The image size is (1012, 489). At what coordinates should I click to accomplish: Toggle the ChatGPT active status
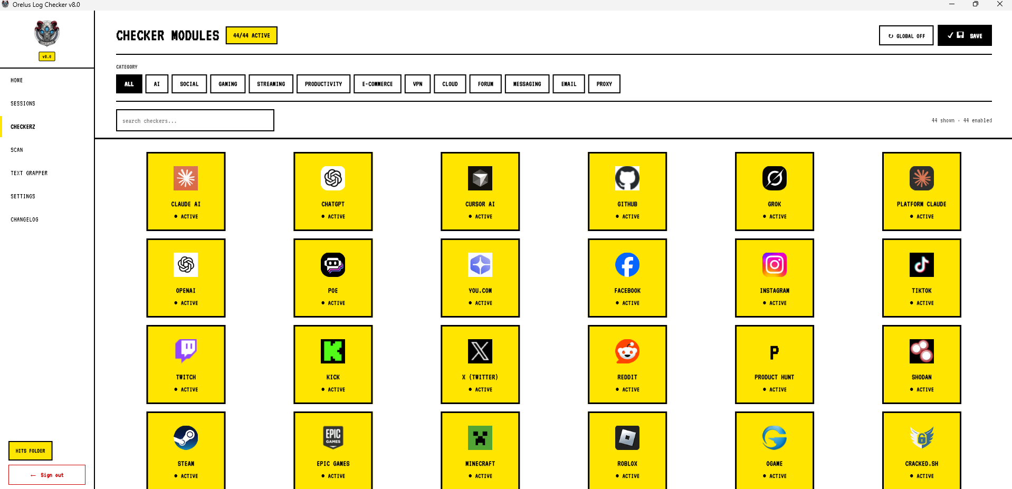point(333,217)
